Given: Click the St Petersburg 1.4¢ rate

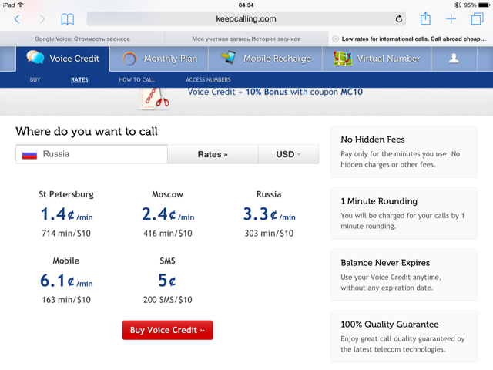Looking at the screenshot, I should coord(67,214).
